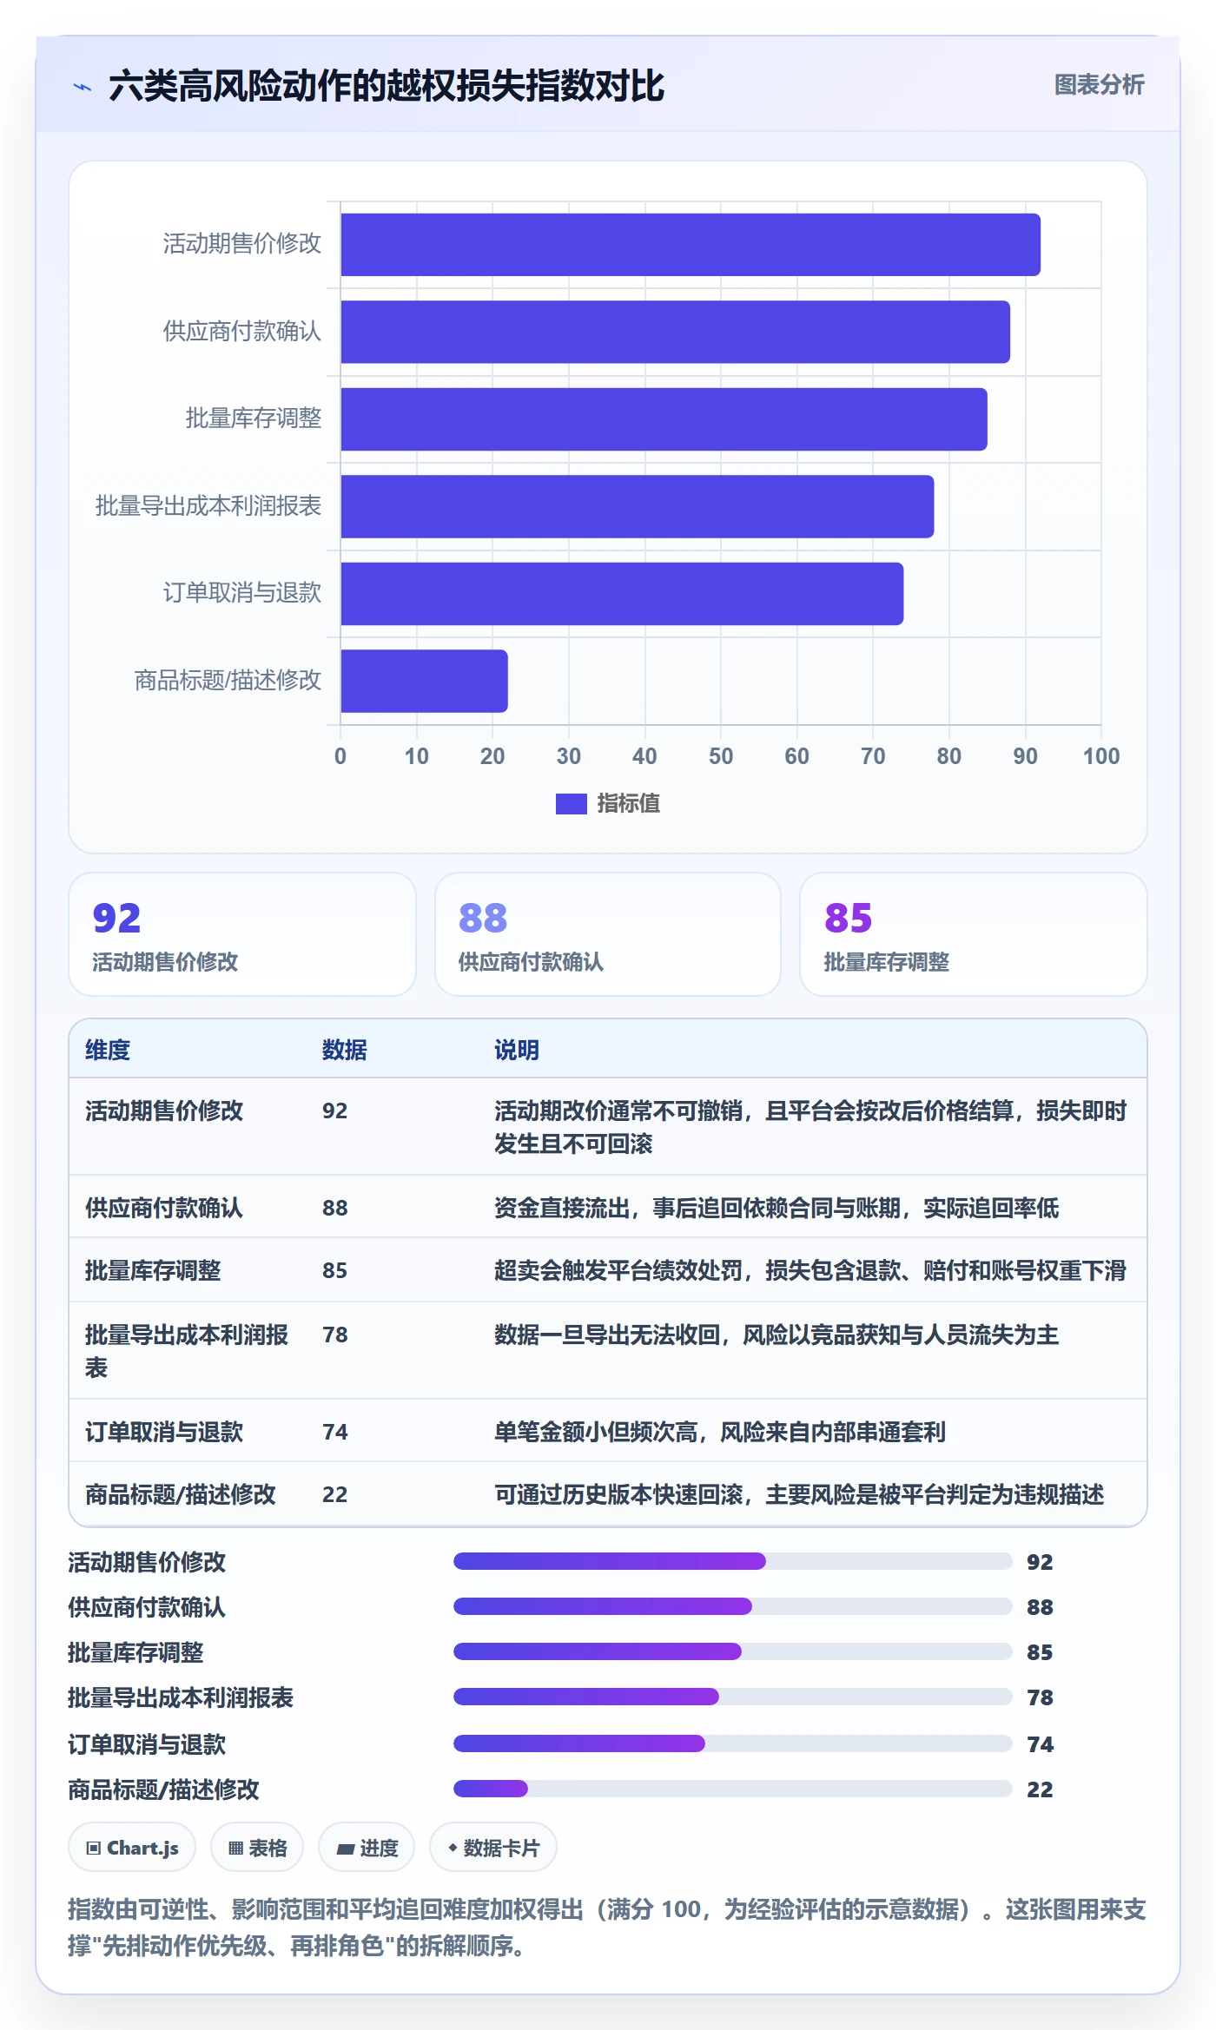Open the data card showing 92
Viewport: 1216px width, 2030px height.
click(242, 934)
